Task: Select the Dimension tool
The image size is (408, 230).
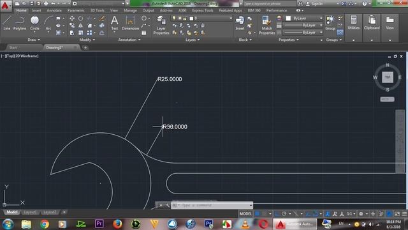Action: point(130,23)
